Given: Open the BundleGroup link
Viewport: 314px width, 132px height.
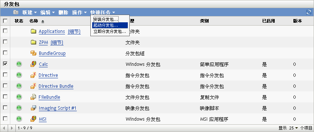Looking at the screenshot, I should [x=52, y=53].
